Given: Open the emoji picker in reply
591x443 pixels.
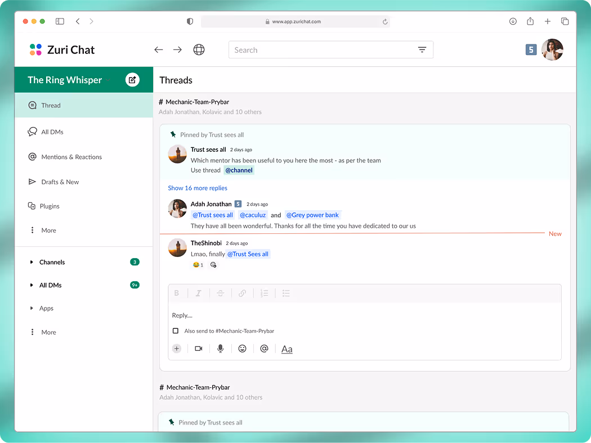Looking at the screenshot, I should click(243, 349).
